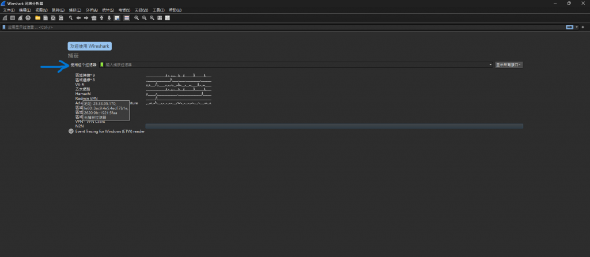The image size is (590, 257).
Task: Start capturing packets with shark fin icon
Action: (x=5, y=18)
